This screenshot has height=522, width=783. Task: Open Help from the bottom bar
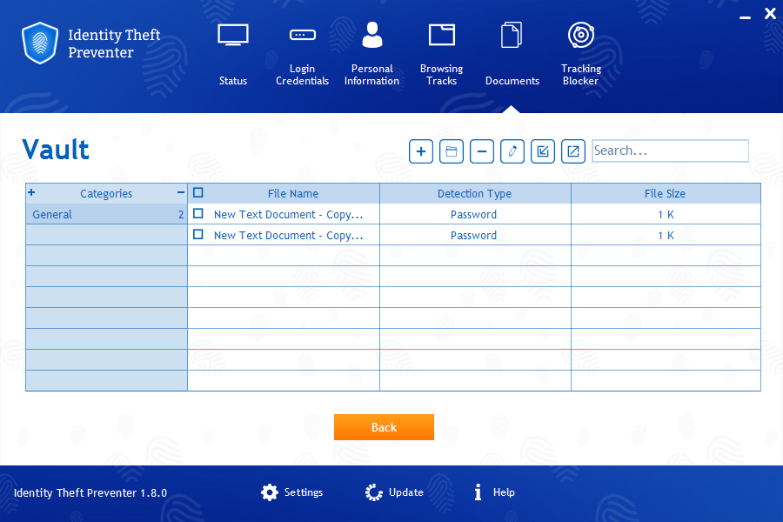[x=493, y=492]
